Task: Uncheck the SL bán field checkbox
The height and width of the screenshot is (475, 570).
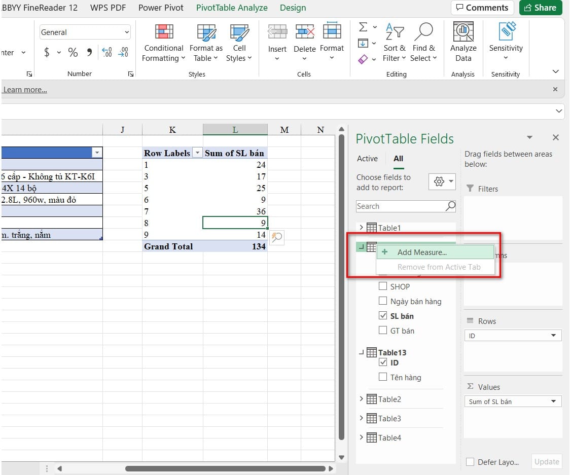Action: tap(383, 315)
